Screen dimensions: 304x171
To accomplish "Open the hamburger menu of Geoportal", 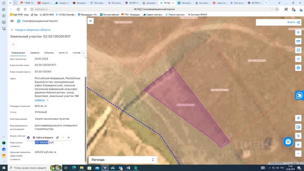I will click(12, 21).
